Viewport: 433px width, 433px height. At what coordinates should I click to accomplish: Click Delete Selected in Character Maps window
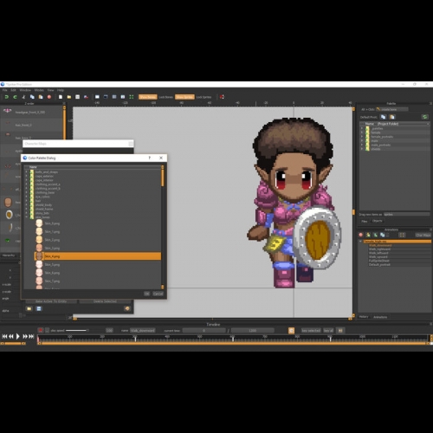105,301
